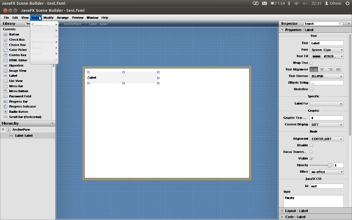Select the Color Picker library icon
352x220 pixels.
[5, 50]
